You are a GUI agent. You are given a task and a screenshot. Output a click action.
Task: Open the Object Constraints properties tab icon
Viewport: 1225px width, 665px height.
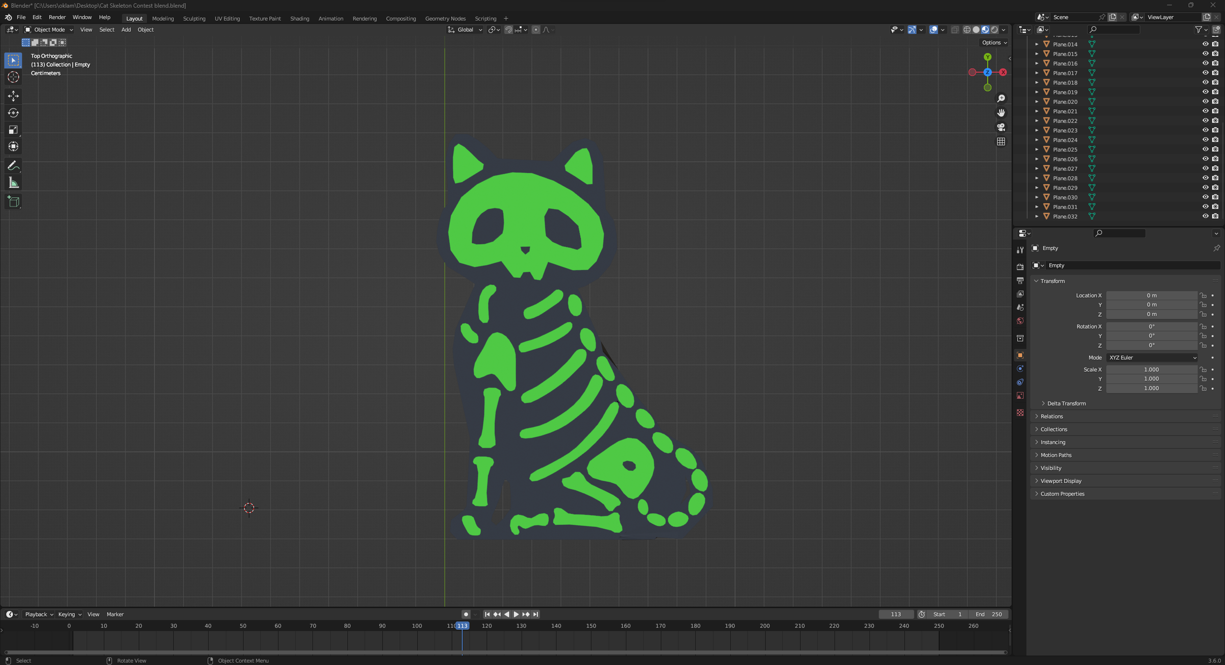click(x=1020, y=382)
